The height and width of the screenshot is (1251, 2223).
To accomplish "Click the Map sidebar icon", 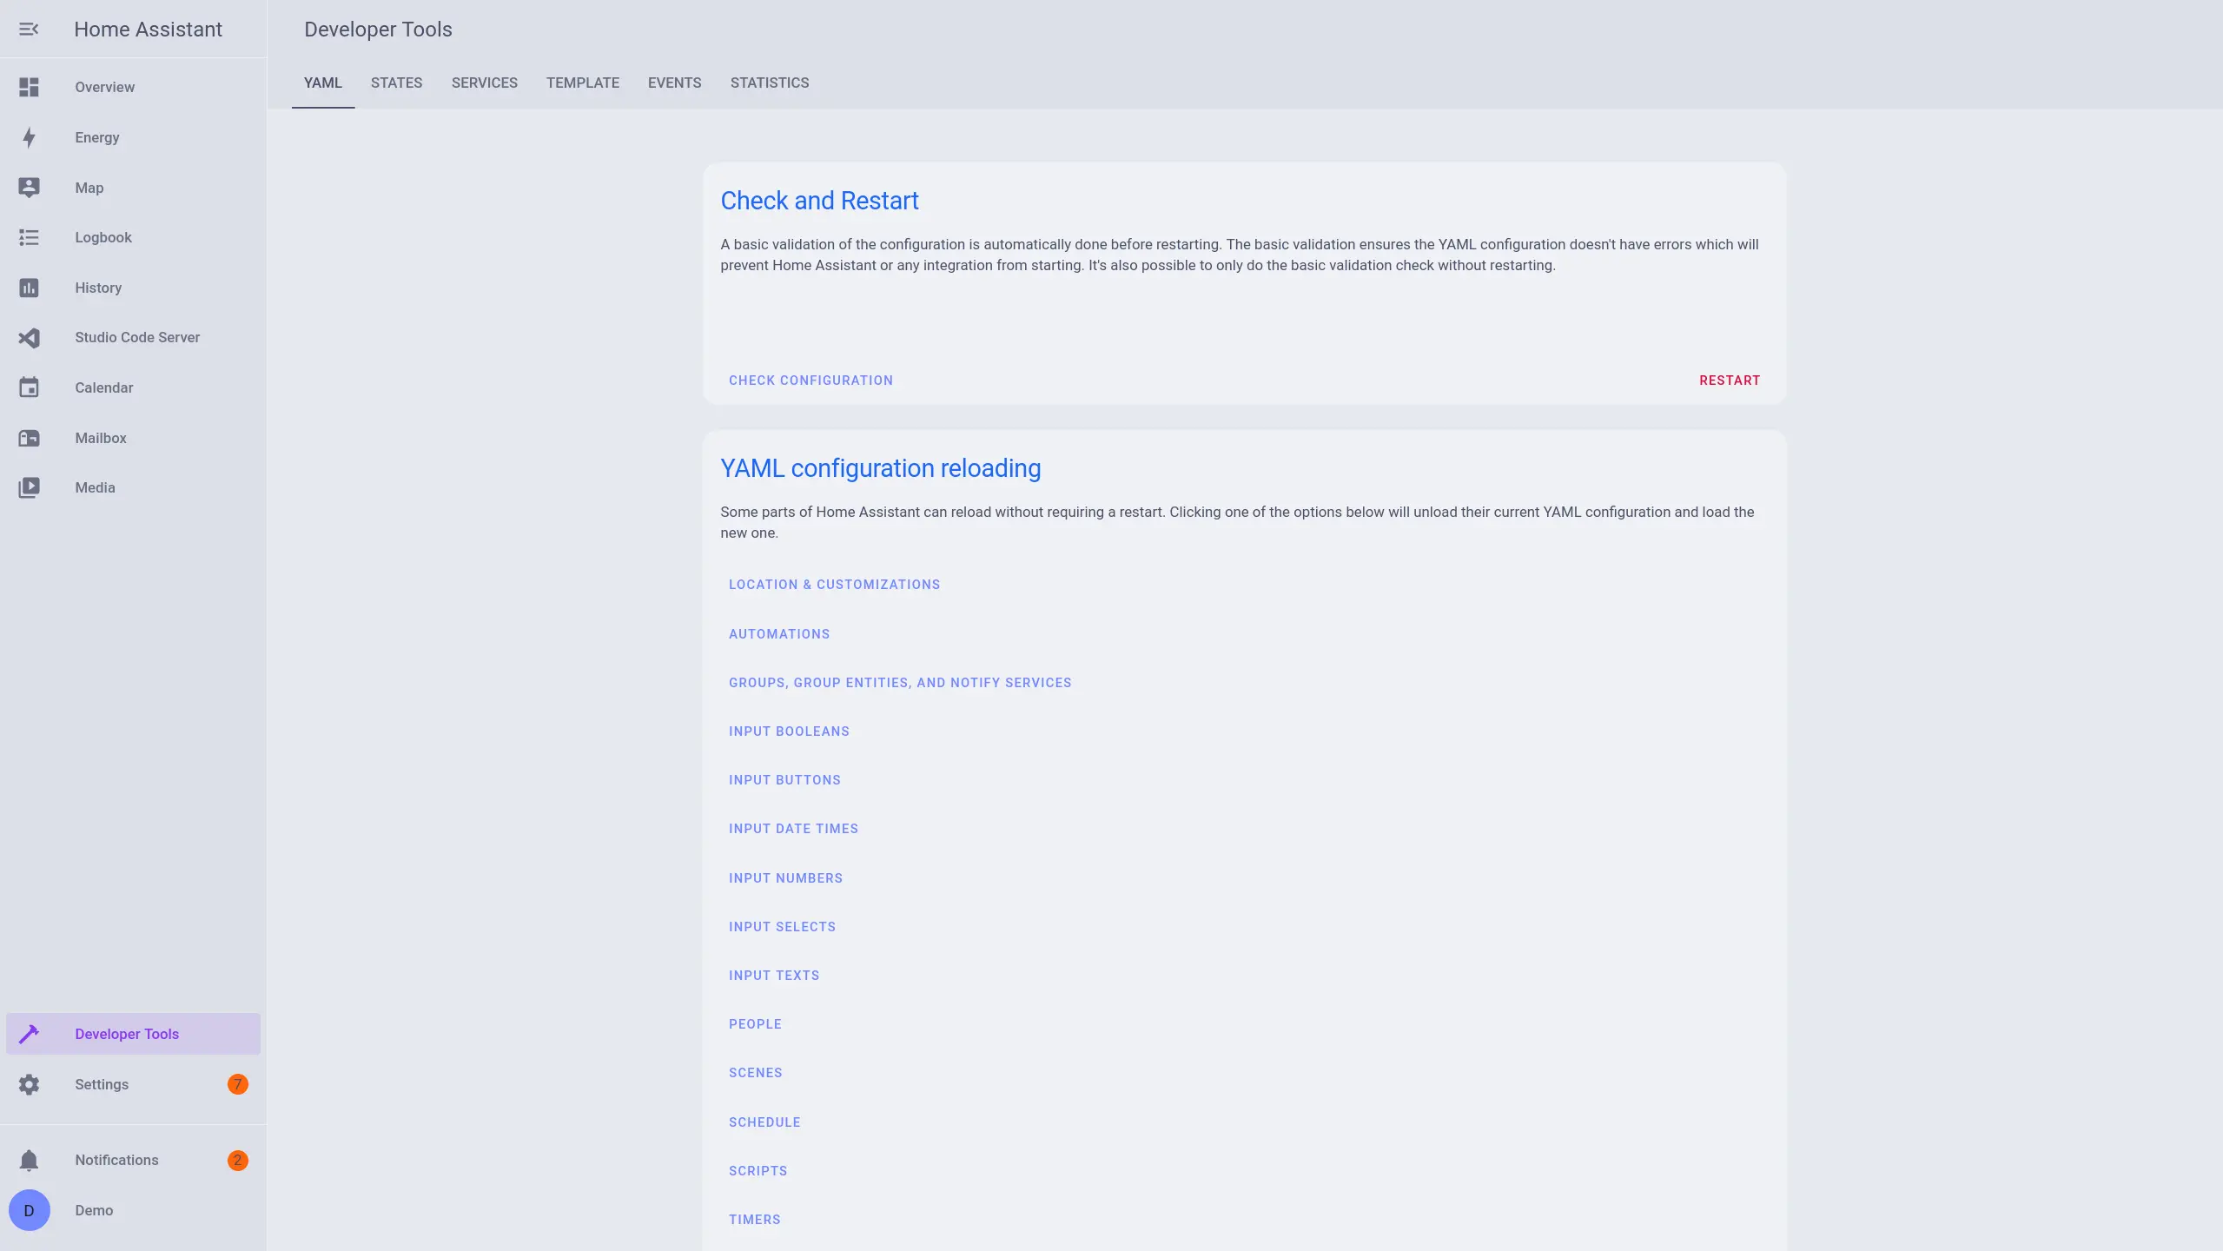I will point(29,188).
